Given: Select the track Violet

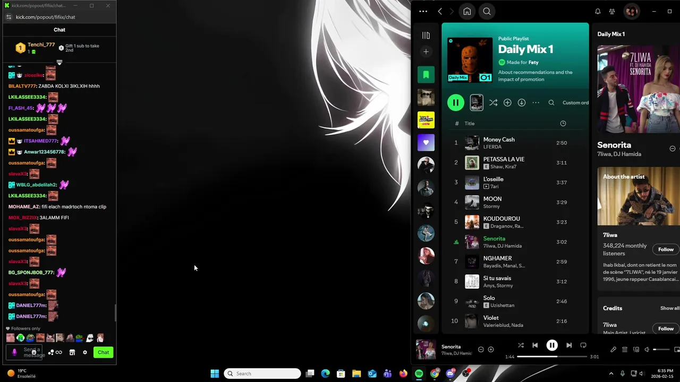Looking at the screenshot, I should pyautogui.click(x=515, y=321).
